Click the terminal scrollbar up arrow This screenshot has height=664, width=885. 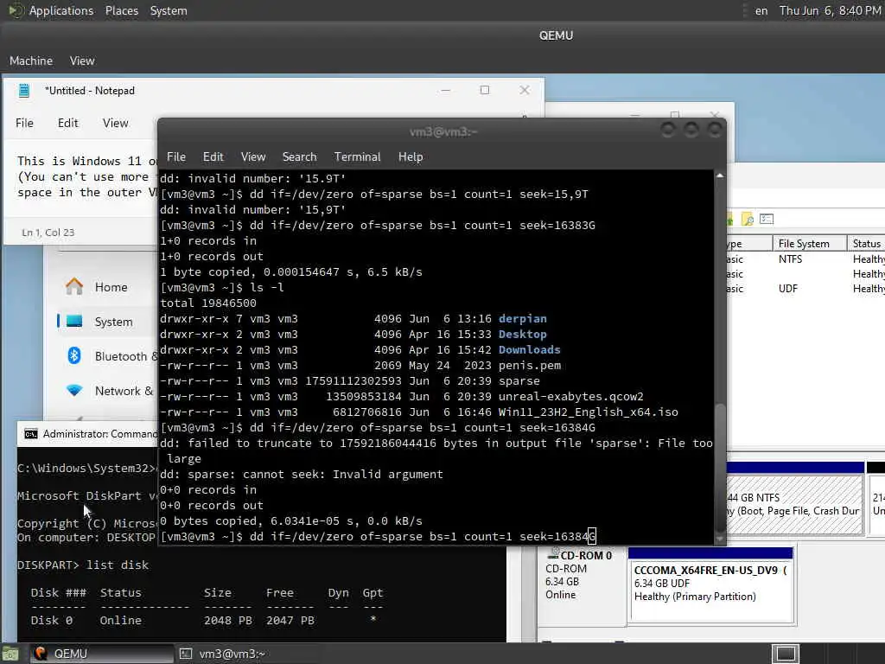[720, 176]
